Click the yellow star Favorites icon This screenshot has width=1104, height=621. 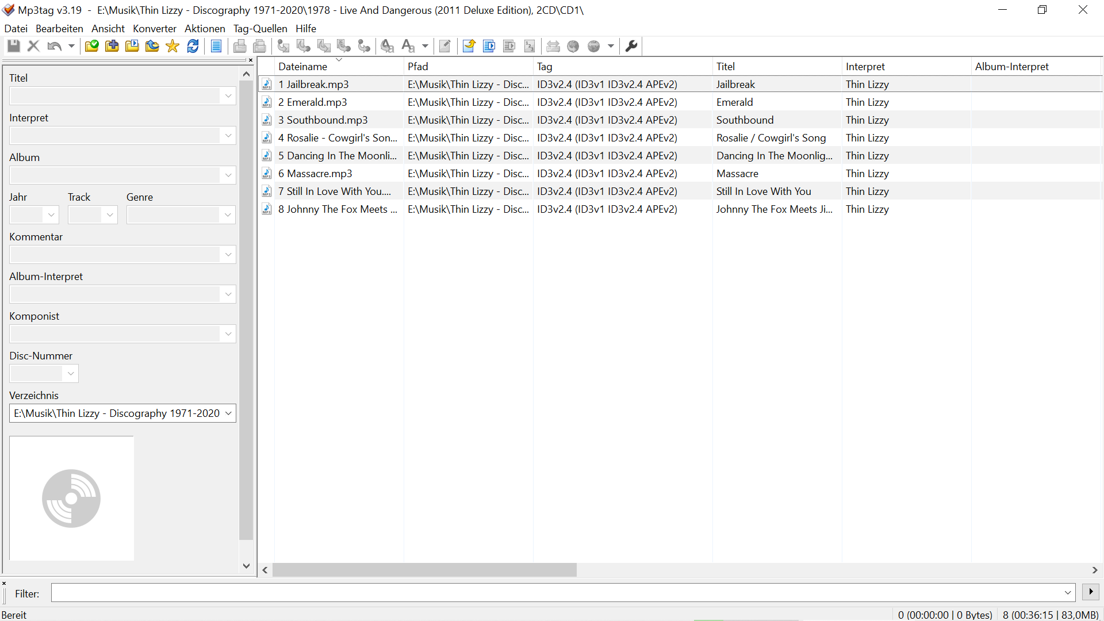172,46
